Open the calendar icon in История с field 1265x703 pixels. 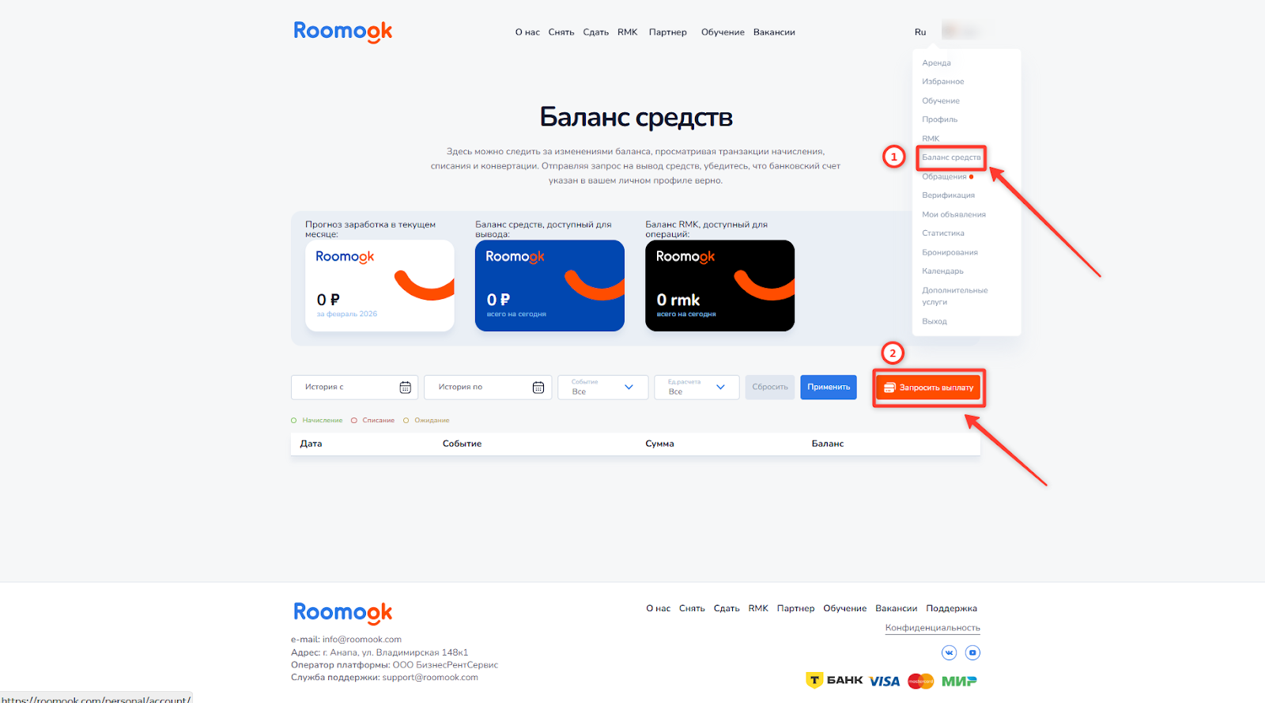406,387
